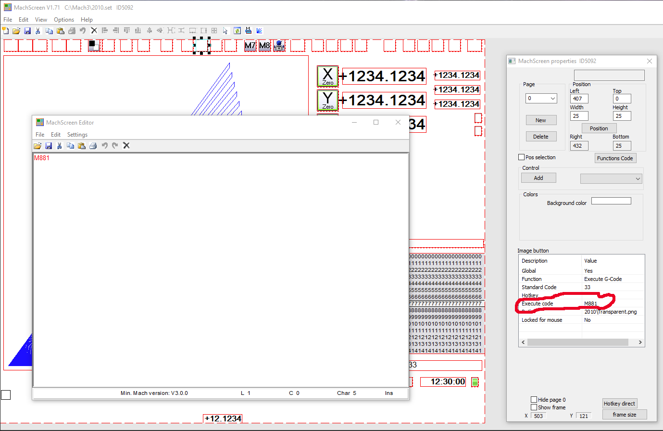Click the green LED indicator beside the clock
663x431 pixels.
pyautogui.click(x=475, y=382)
